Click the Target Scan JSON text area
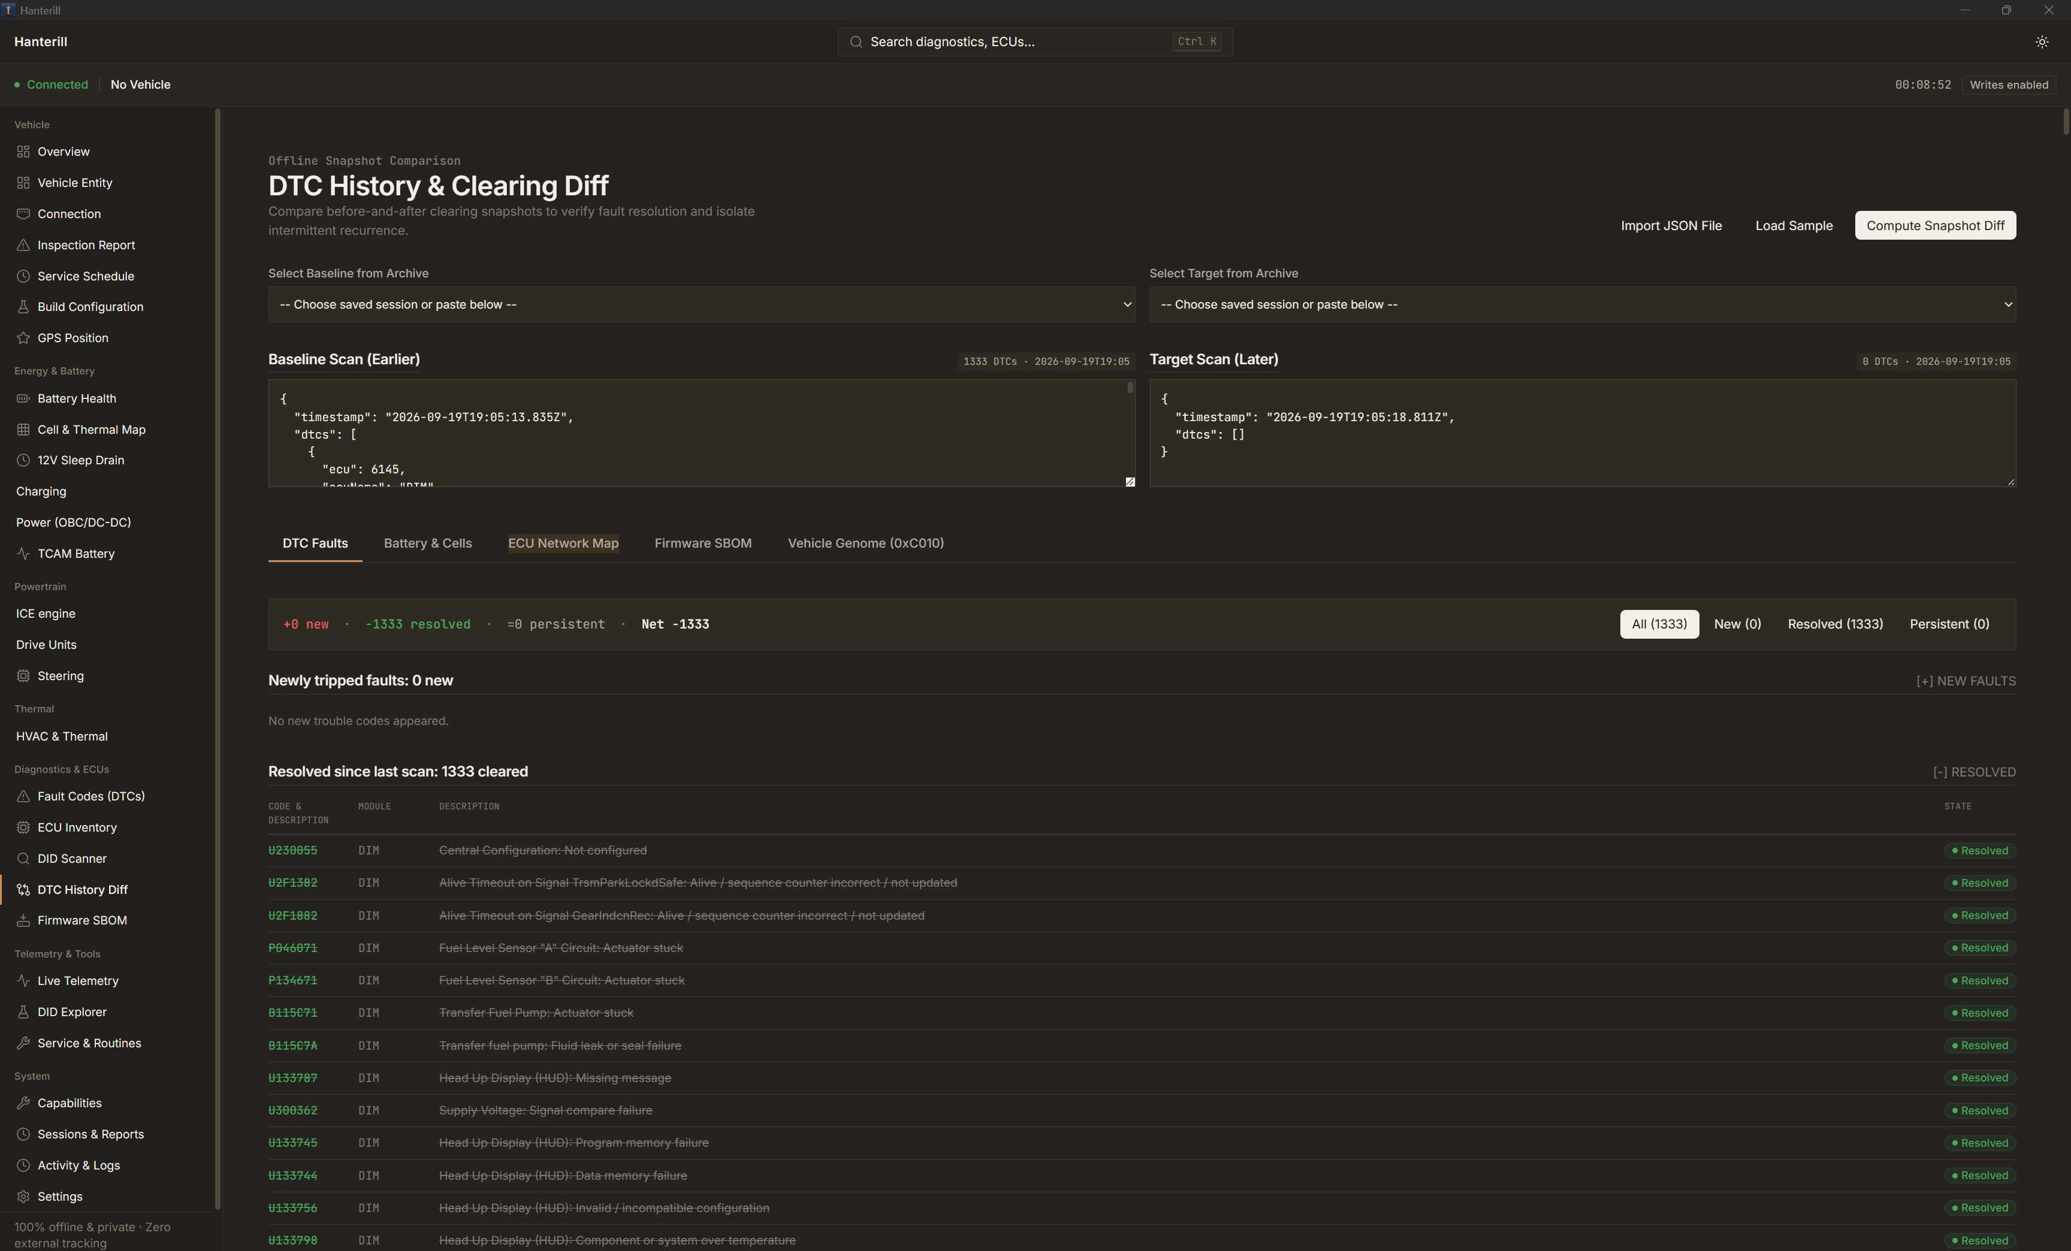This screenshot has height=1251, width=2071. 1583,434
